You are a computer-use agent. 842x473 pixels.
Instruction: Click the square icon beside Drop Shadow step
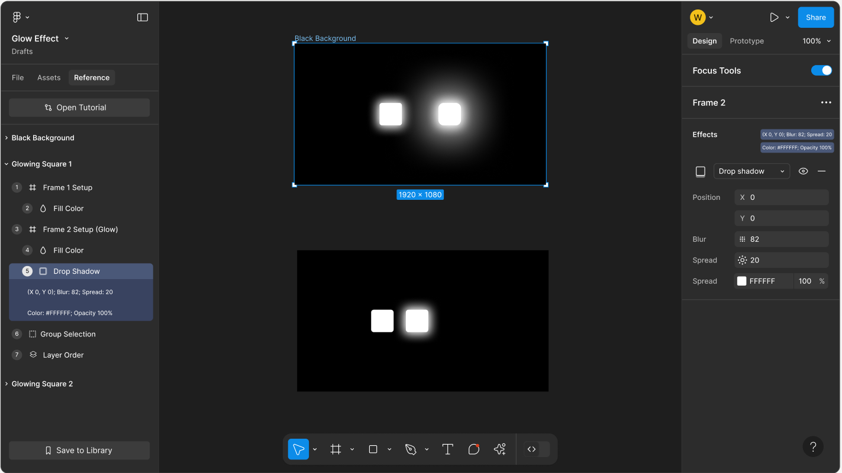click(43, 271)
